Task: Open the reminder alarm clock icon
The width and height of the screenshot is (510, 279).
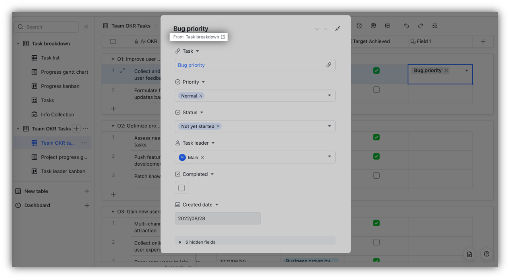Action: pyautogui.click(x=359, y=26)
